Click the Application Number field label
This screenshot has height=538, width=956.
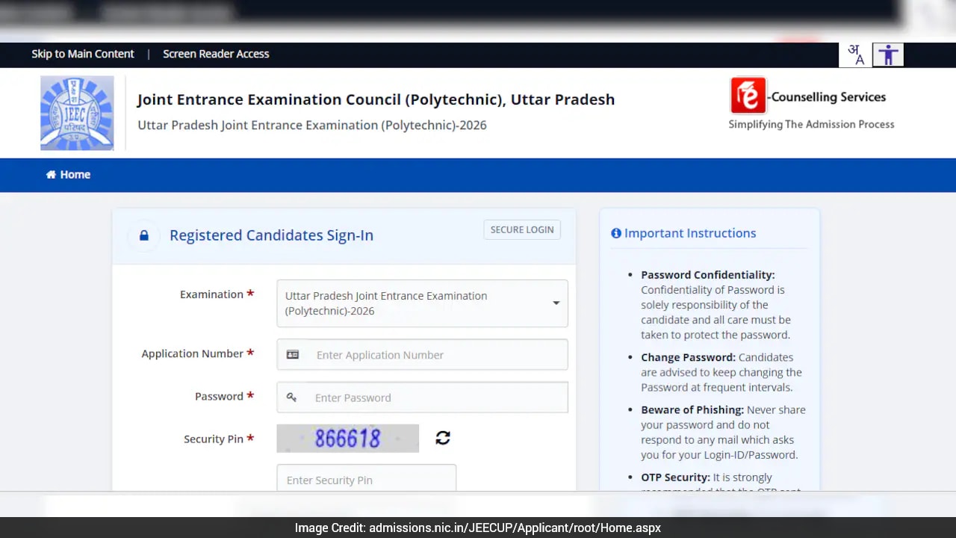pos(198,353)
